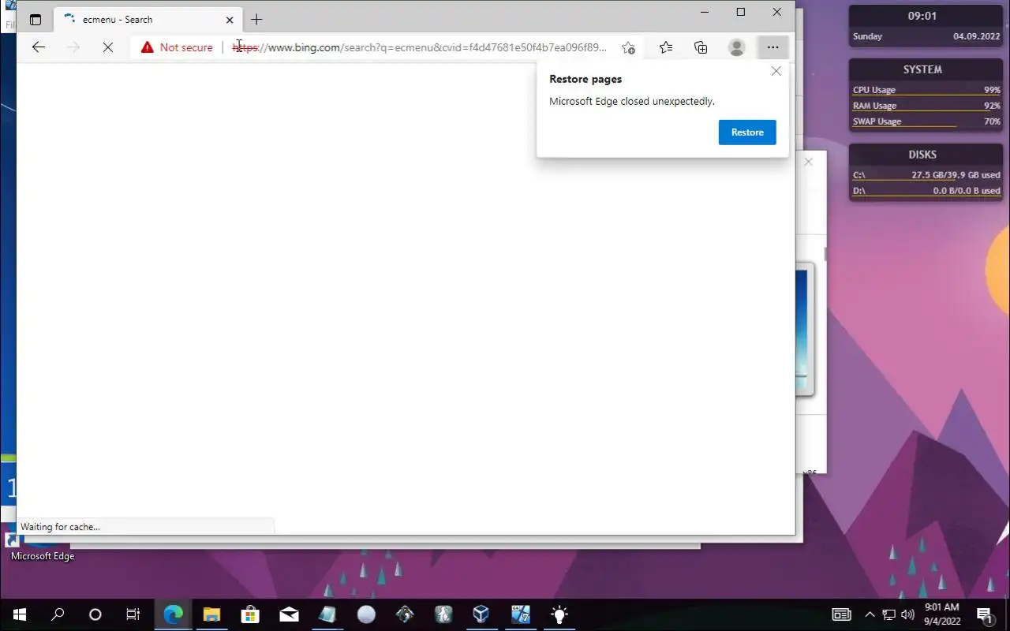Open the Edge tab actions menu icon
The width and height of the screenshot is (1010, 631).
[36, 20]
